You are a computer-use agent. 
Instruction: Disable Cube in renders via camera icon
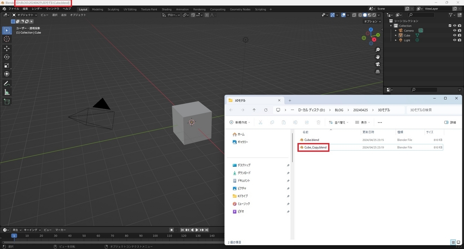pyautogui.click(x=459, y=35)
